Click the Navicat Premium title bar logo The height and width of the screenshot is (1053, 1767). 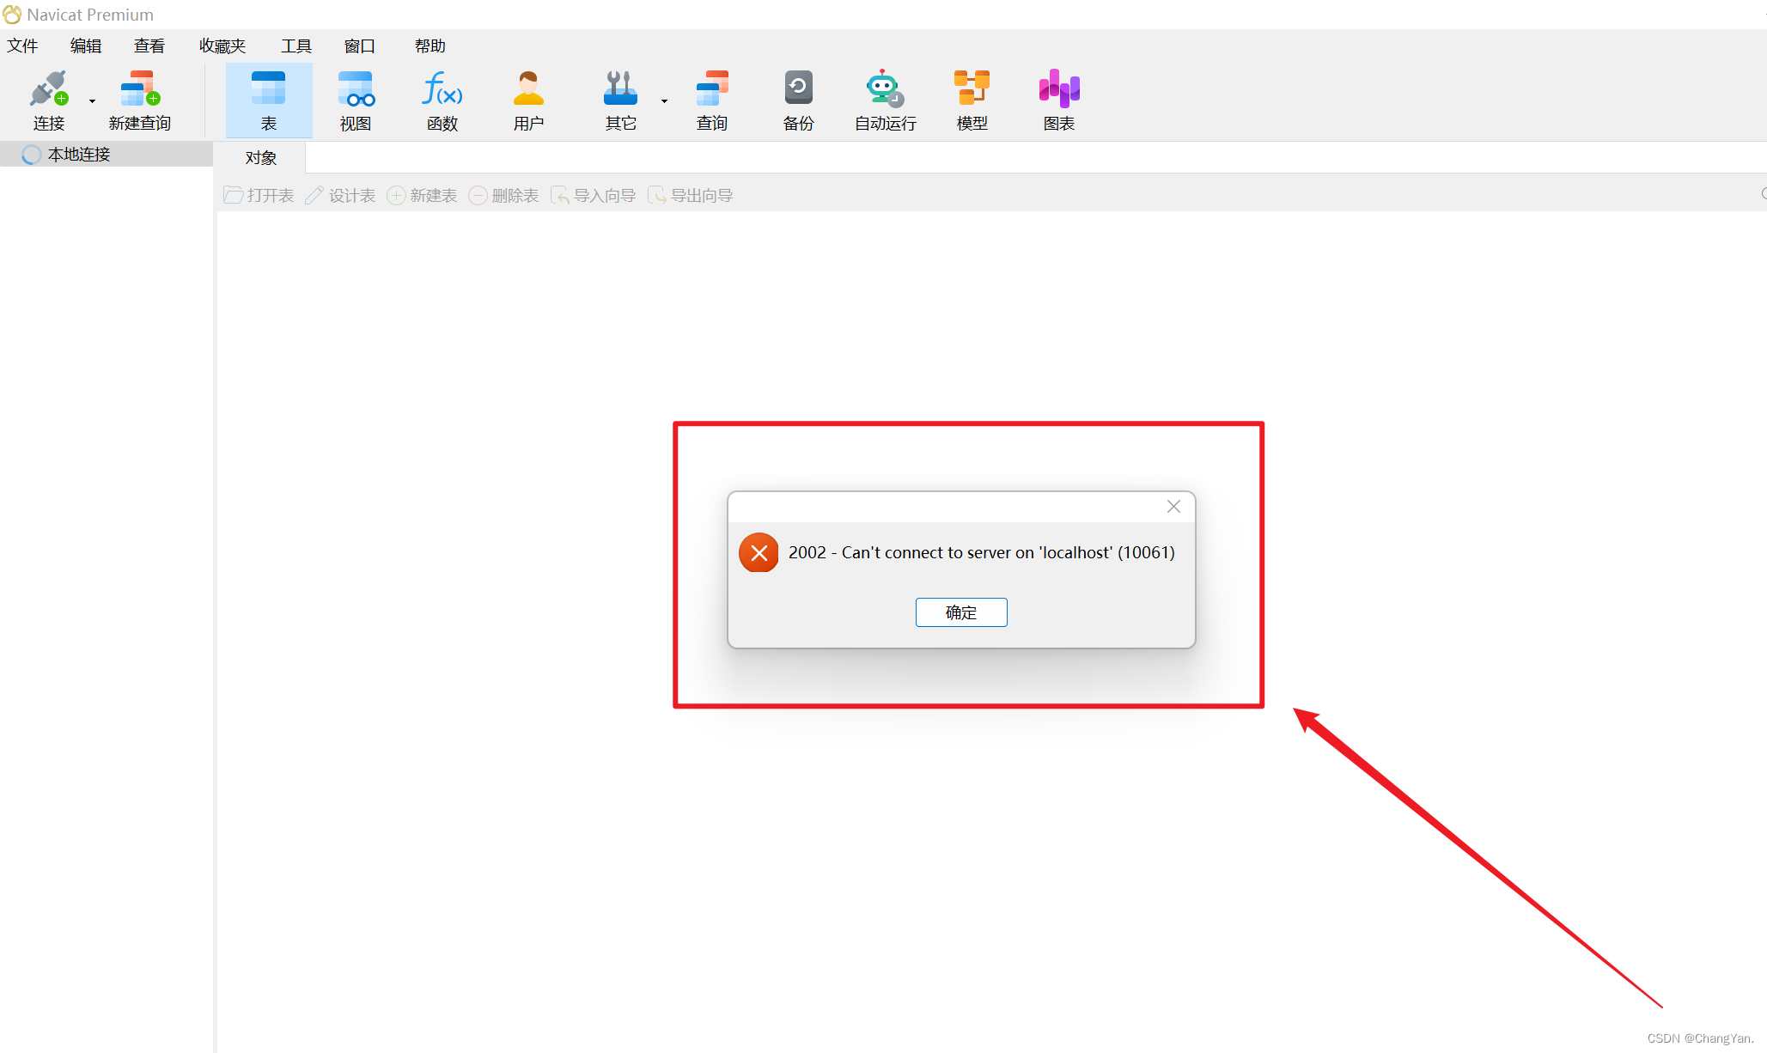12,15
